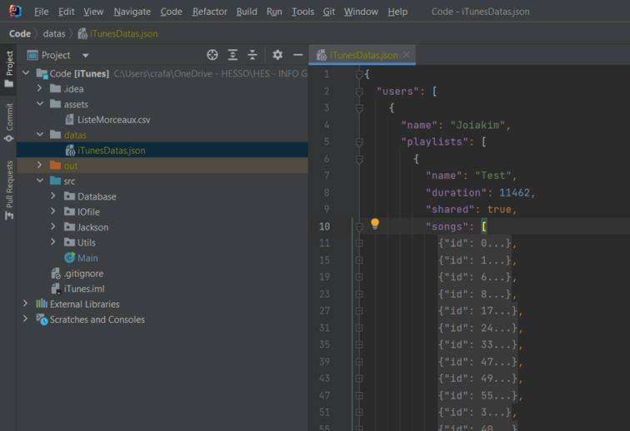Hide the Project panel with minus icon
Screen dimensions: 630x431
(297, 55)
